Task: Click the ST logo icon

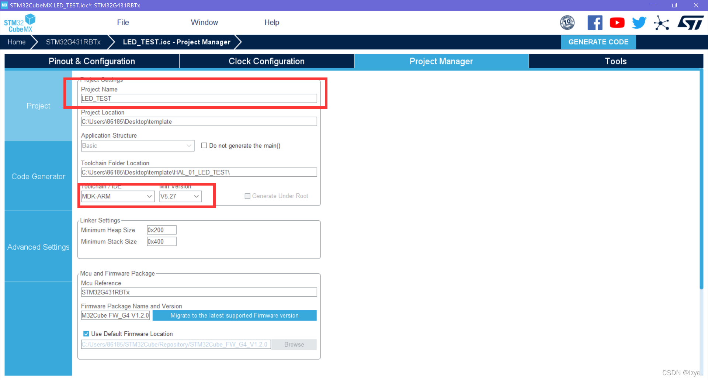Action: click(x=690, y=23)
